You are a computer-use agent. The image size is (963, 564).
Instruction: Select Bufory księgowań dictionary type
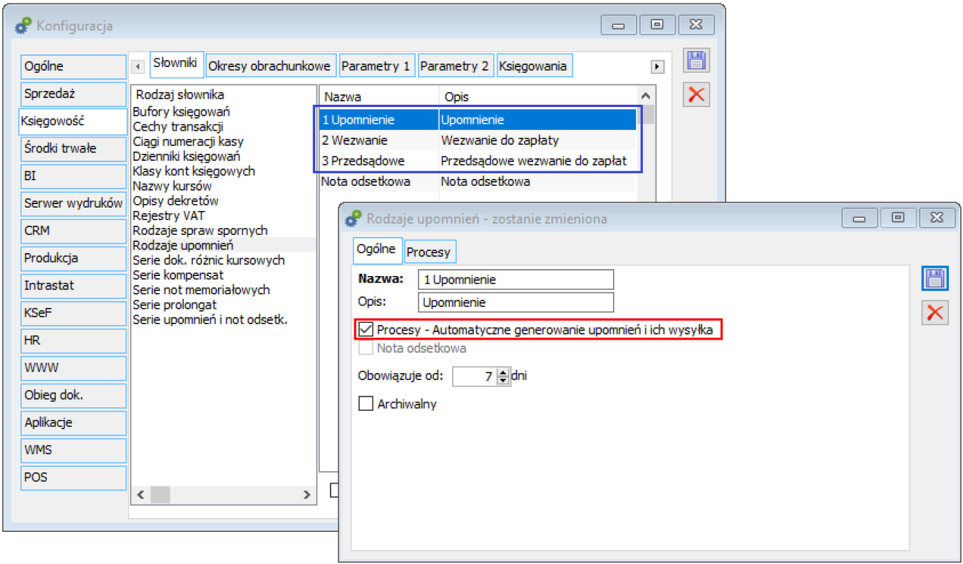point(224,111)
